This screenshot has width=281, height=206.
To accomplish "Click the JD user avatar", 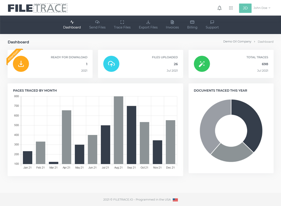I will tap(245, 8).
